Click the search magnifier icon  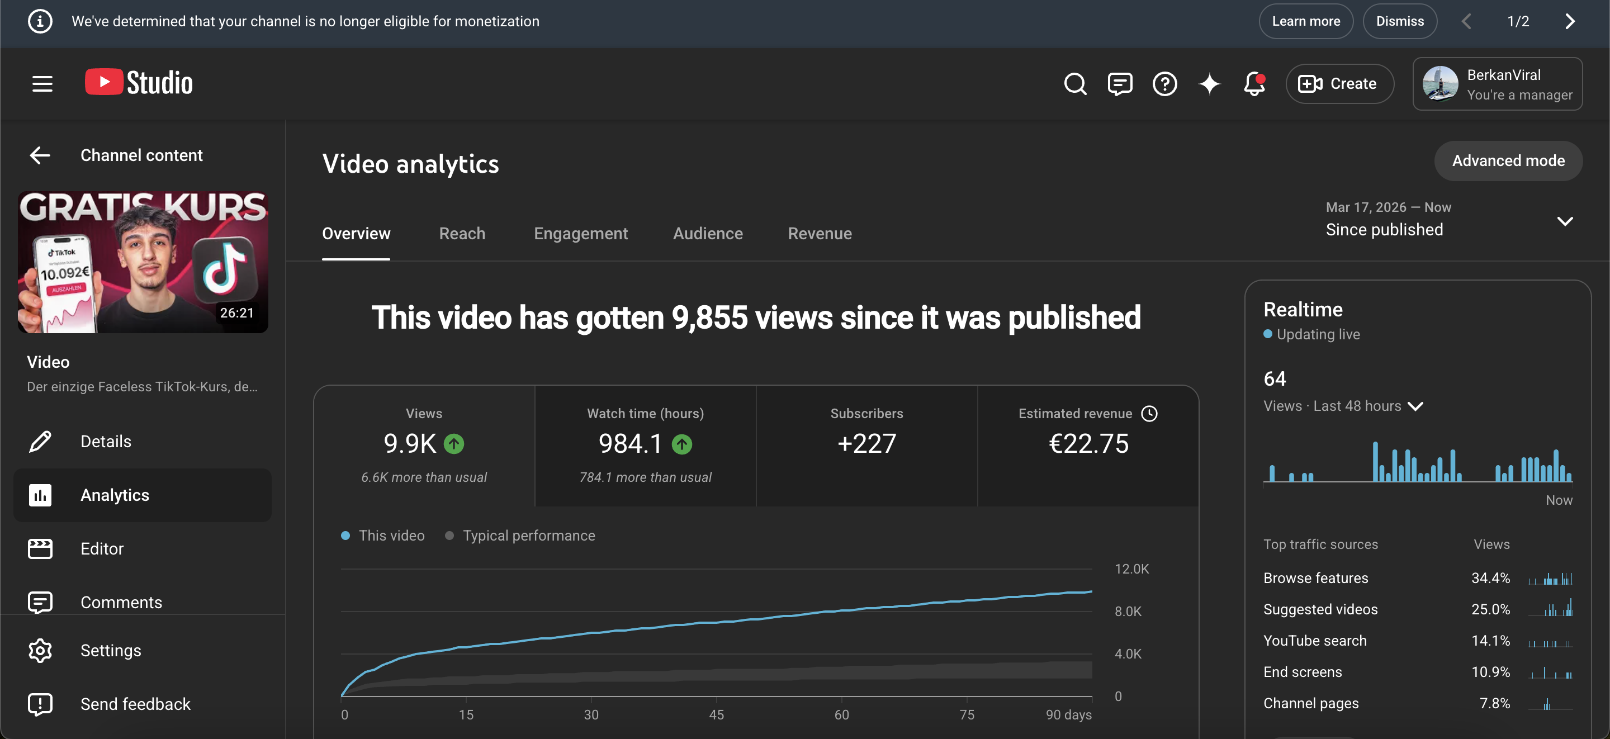[1075, 84]
